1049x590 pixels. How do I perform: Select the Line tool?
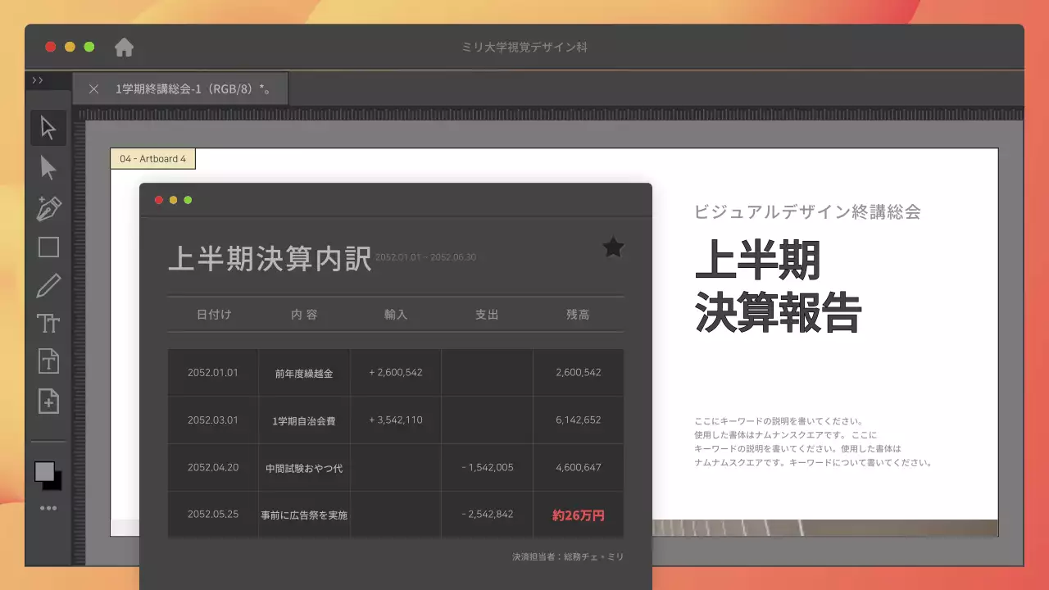tap(48, 284)
